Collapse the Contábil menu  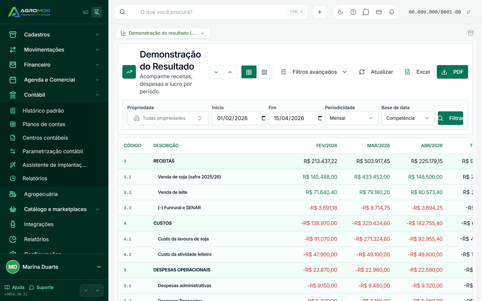pyautogui.click(x=54, y=95)
